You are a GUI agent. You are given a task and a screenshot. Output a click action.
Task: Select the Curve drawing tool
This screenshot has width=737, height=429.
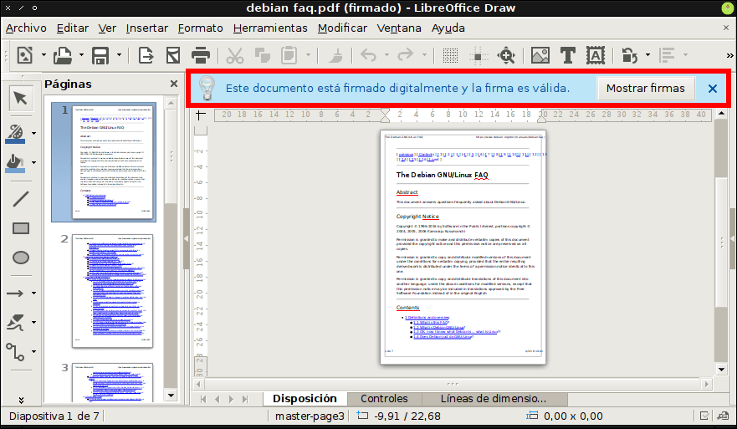tap(16, 322)
